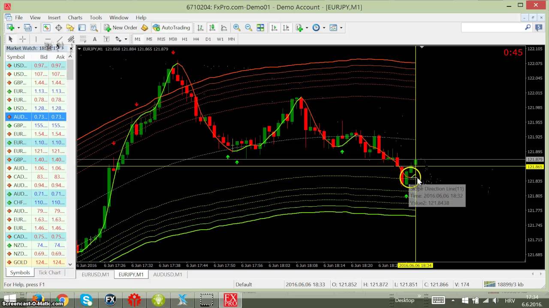Open the Insert menu

pos(54,18)
